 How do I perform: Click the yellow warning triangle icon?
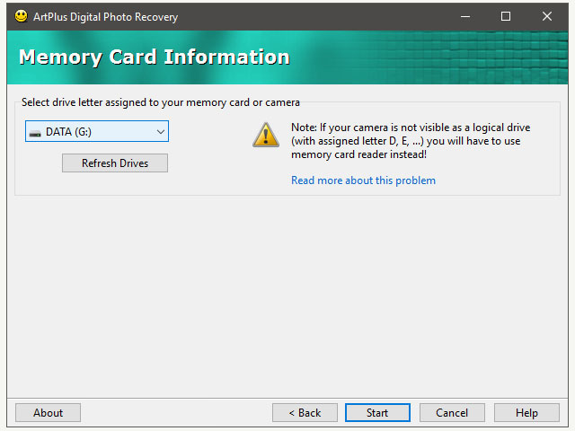coord(266,135)
